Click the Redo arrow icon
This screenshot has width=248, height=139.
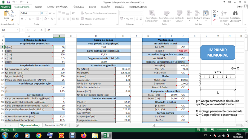(x=21, y=2)
